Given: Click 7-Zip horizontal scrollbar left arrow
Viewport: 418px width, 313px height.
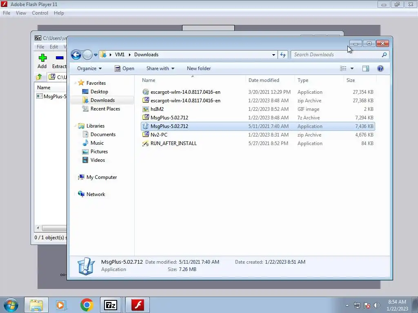Looking at the screenshot, I should [38, 228].
